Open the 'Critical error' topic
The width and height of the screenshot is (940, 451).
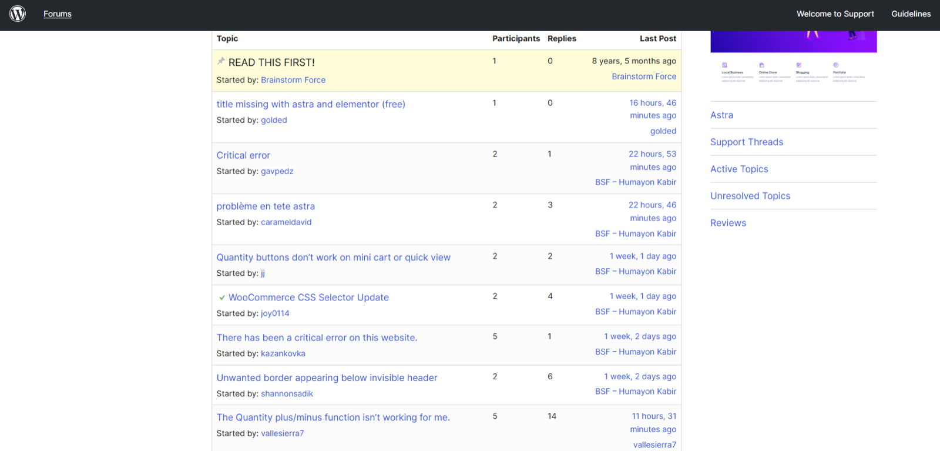[x=243, y=155]
